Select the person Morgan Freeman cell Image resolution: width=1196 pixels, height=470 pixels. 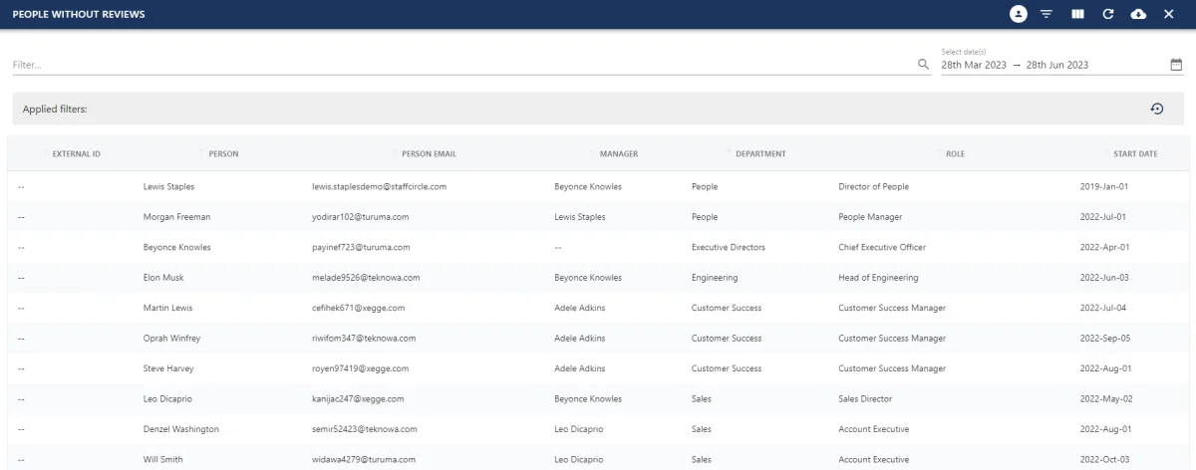coord(177,216)
